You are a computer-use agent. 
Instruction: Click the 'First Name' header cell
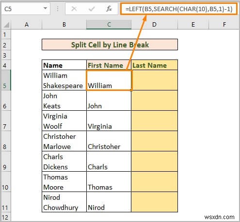(109, 65)
